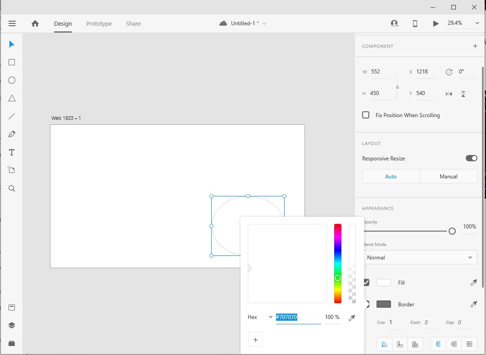486x355 pixels.
Task: Click the border Size field
Action: [395, 323]
